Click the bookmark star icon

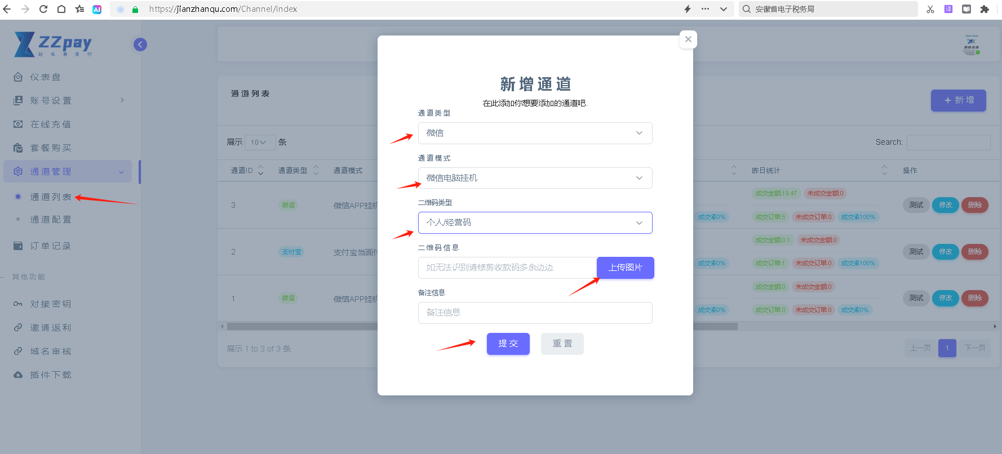coord(79,9)
